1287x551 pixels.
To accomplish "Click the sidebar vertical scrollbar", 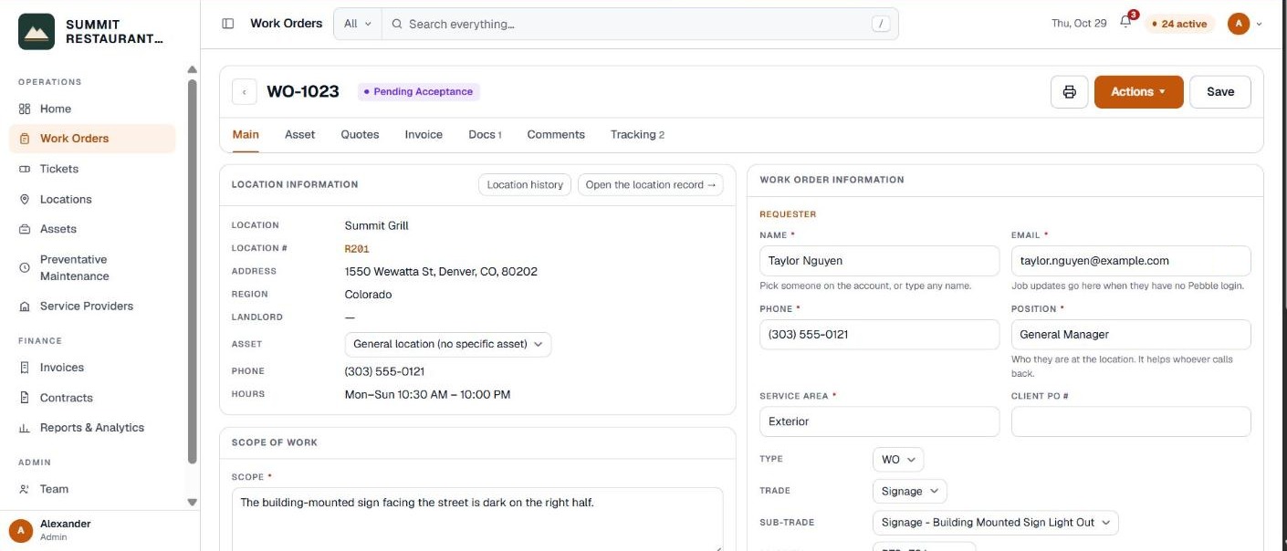I will point(192,274).
